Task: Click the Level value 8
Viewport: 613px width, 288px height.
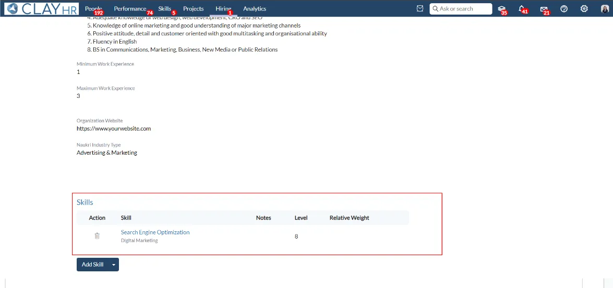Action: click(x=296, y=236)
